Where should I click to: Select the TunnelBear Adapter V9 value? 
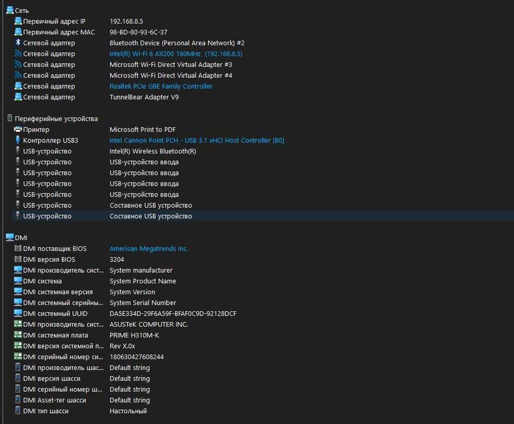coord(144,97)
